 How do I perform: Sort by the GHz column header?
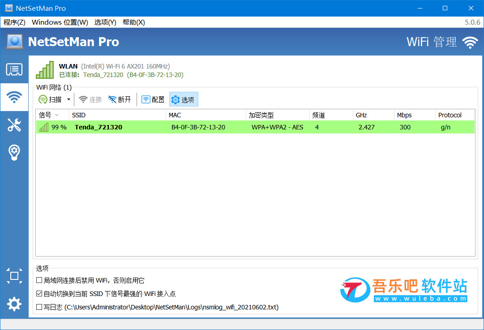pyautogui.click(x=373, y=115)
